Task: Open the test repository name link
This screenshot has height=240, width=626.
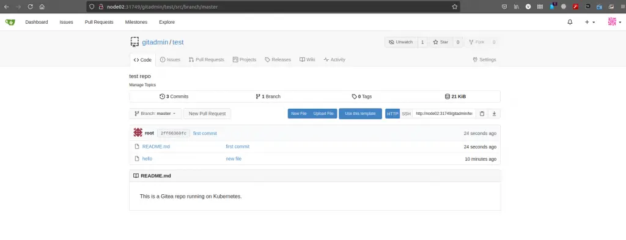Action: pyautogui.click(x=178, y=42)
